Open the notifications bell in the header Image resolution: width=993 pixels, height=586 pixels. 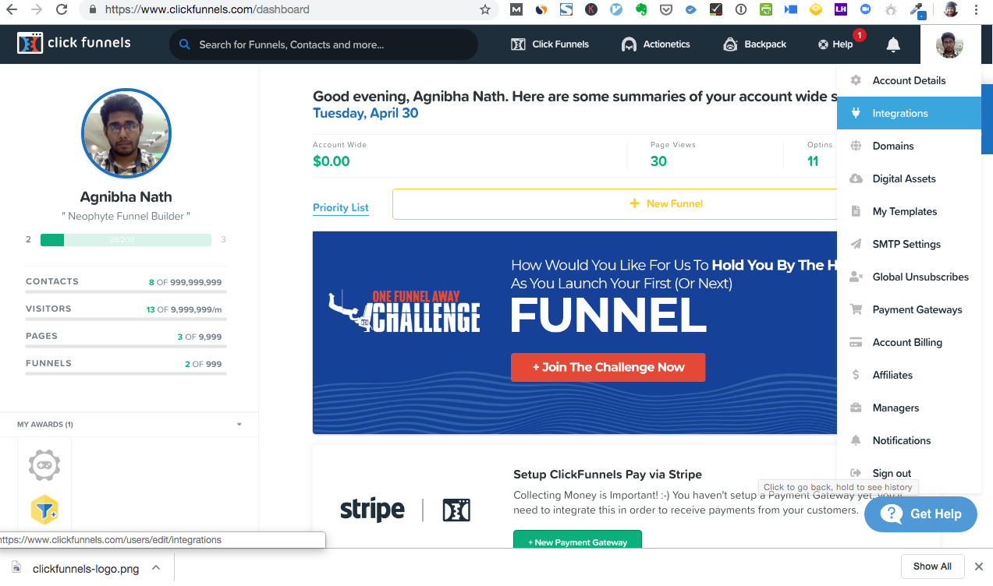pos(893,44)
